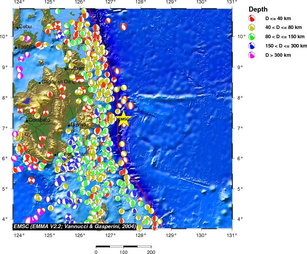Select the blue 150–300 km legend beachball
Image resolution: width=307 pixels, height=254 pixels.
point(251,46)
